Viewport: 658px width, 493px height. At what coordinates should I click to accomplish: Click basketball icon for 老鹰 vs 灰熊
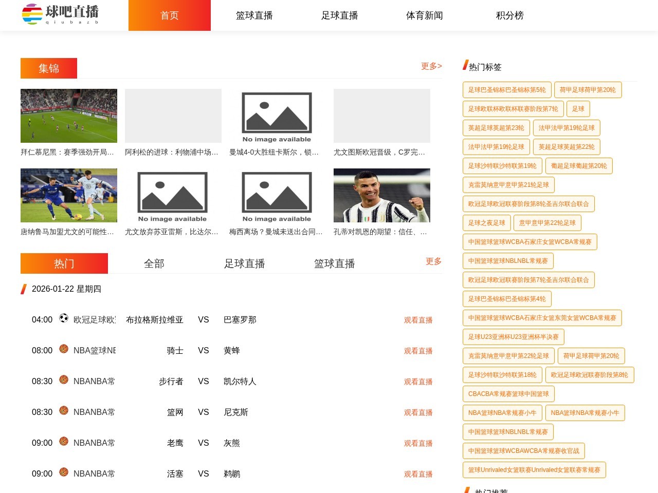64,441
